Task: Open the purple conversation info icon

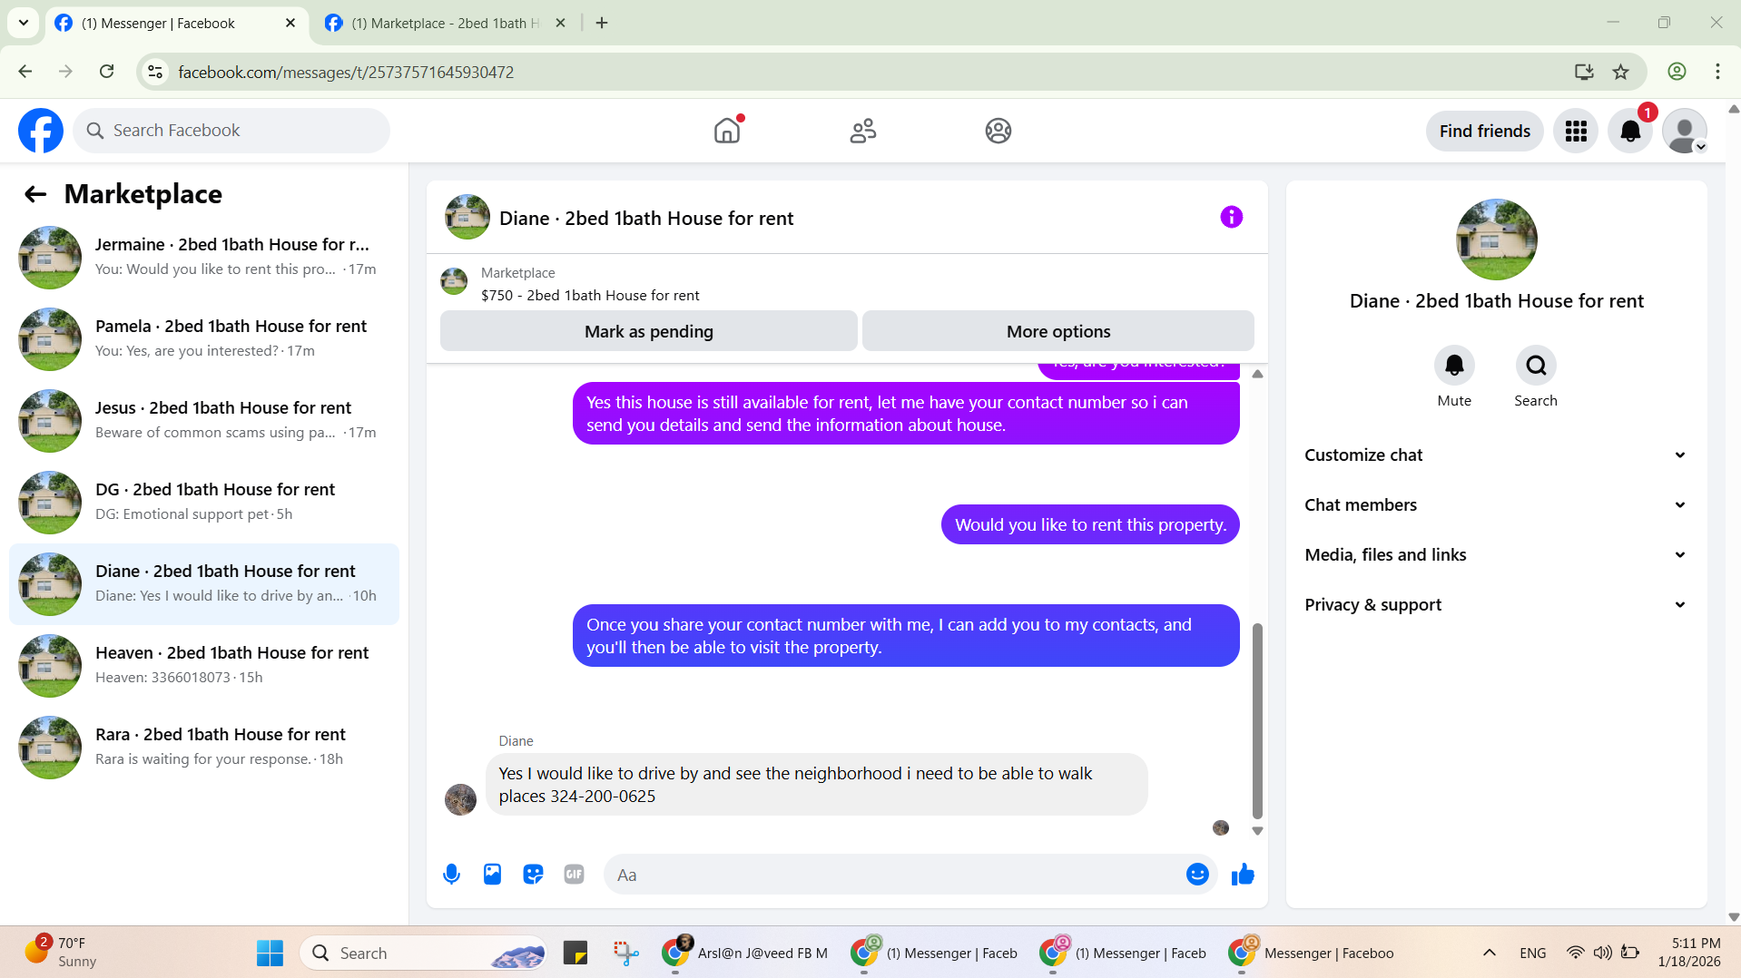Action: [x=1231, y=217]
